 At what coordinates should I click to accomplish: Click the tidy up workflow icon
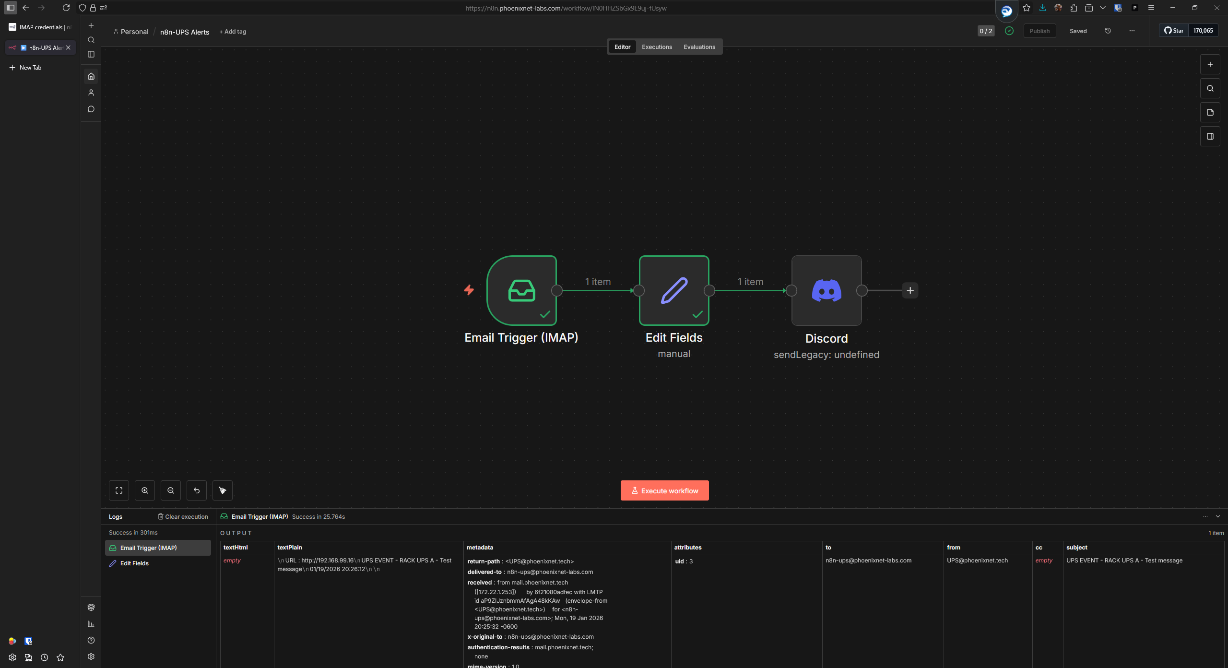223,490
